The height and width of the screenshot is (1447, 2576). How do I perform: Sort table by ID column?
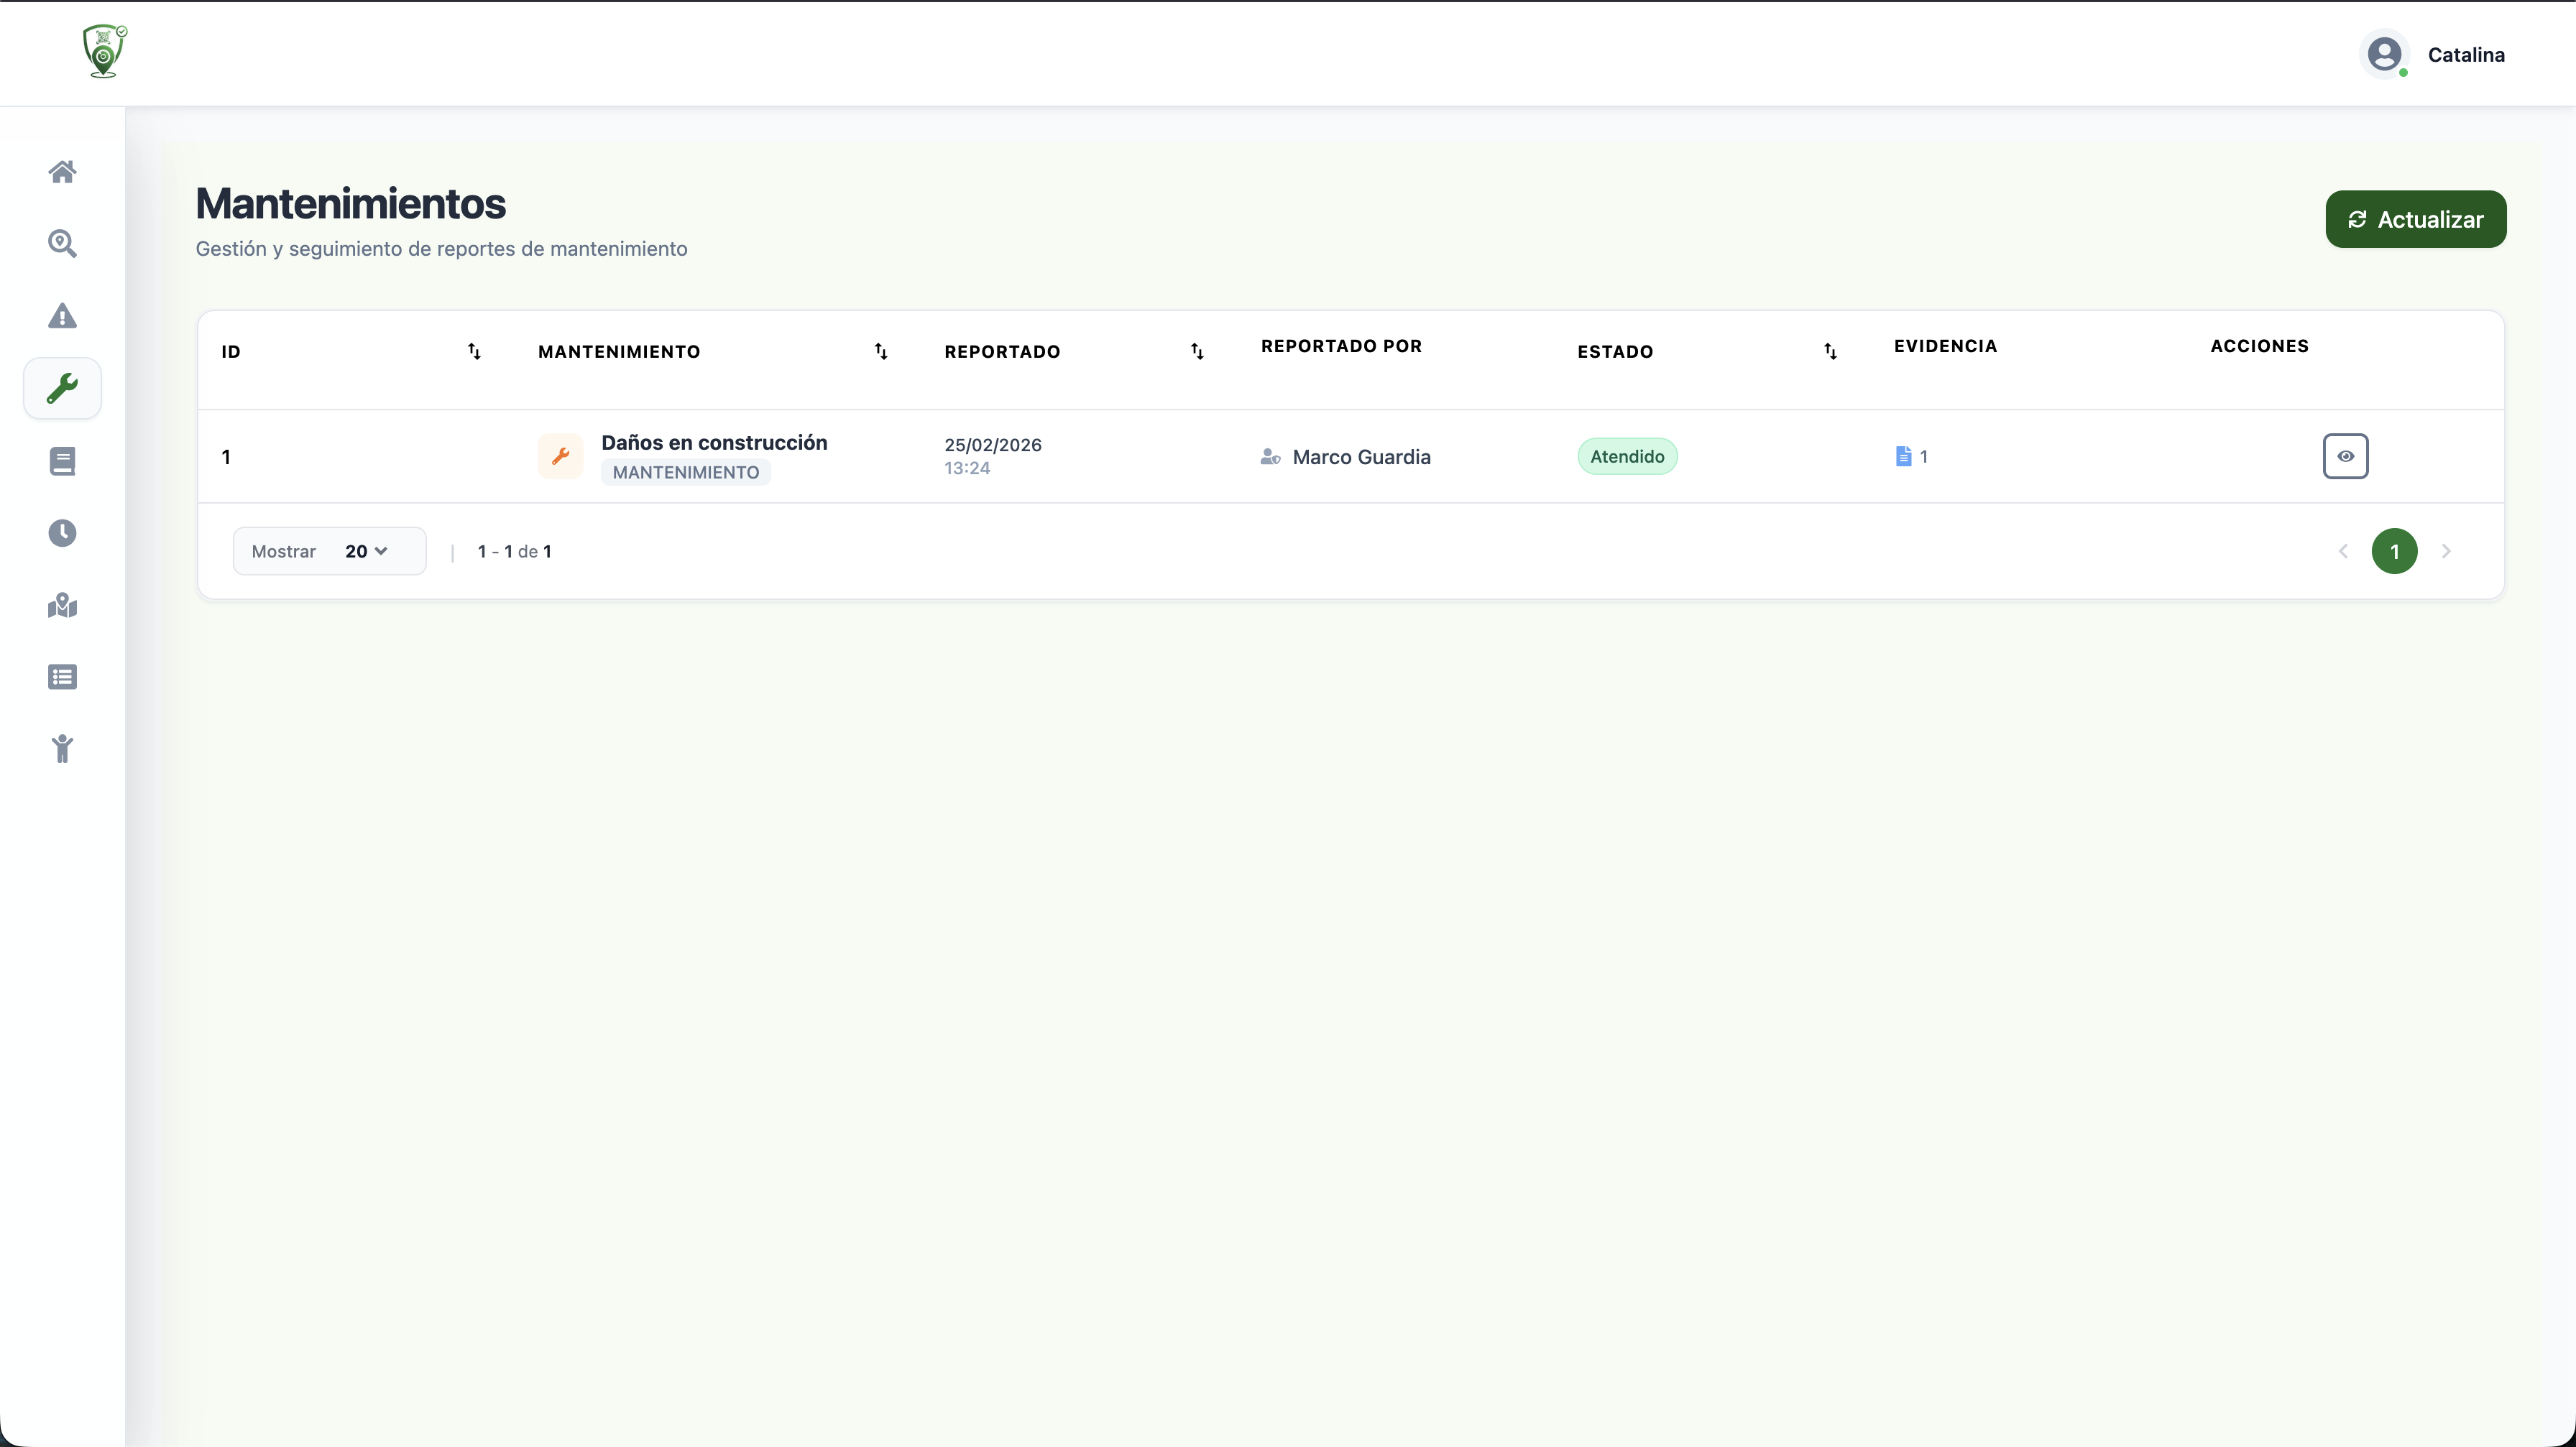(x=474, y=352)
